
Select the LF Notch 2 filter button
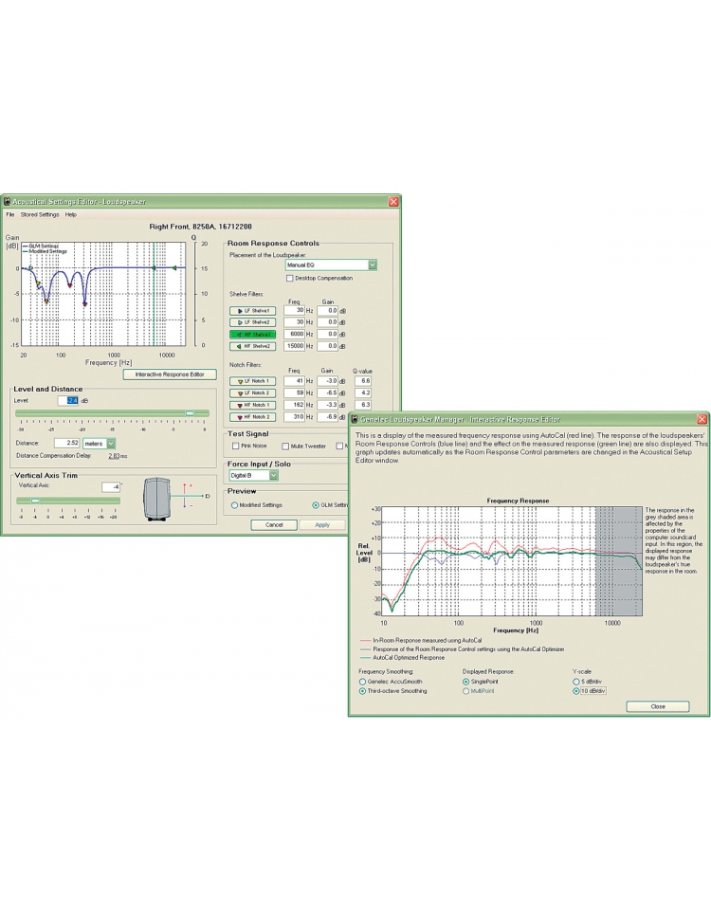252,393
